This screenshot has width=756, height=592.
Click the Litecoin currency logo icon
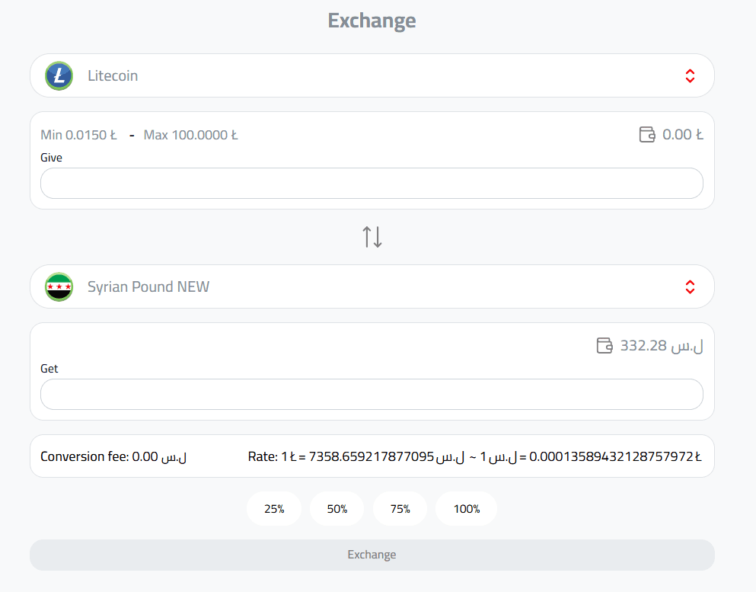coord(59,75)
